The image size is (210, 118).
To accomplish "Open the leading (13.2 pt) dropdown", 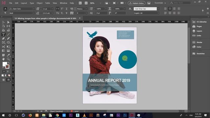I will point(52,13).
